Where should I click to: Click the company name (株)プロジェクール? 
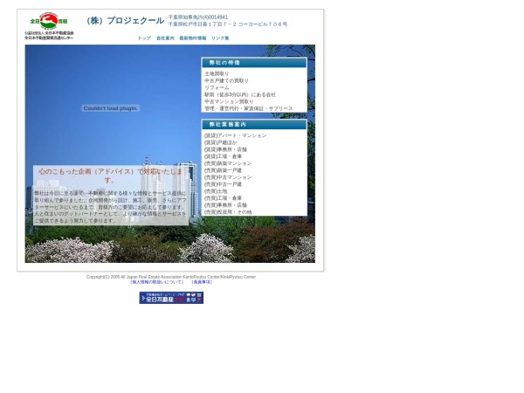click(x=125, y=21)
